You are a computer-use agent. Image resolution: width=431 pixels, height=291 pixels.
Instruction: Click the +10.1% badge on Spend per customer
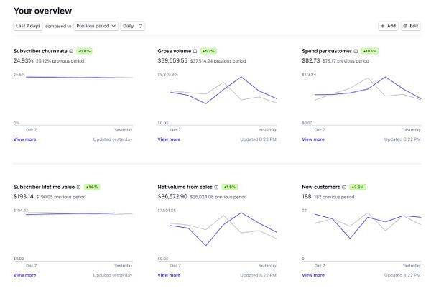(x=370, y=51)
